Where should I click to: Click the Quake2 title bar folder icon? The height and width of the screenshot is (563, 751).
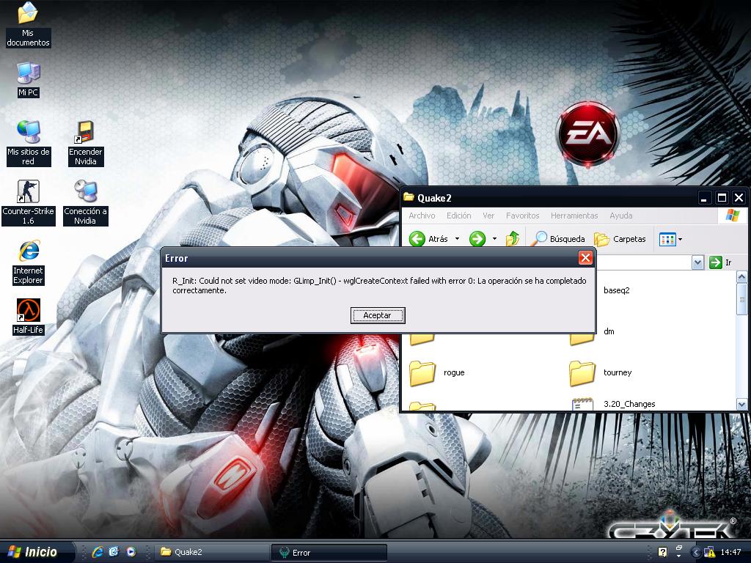tap(409, 196)
